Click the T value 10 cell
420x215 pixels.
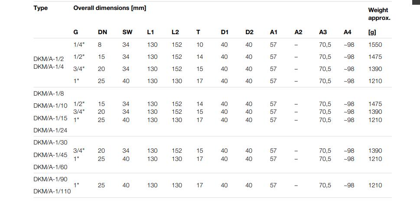(199, 45)
